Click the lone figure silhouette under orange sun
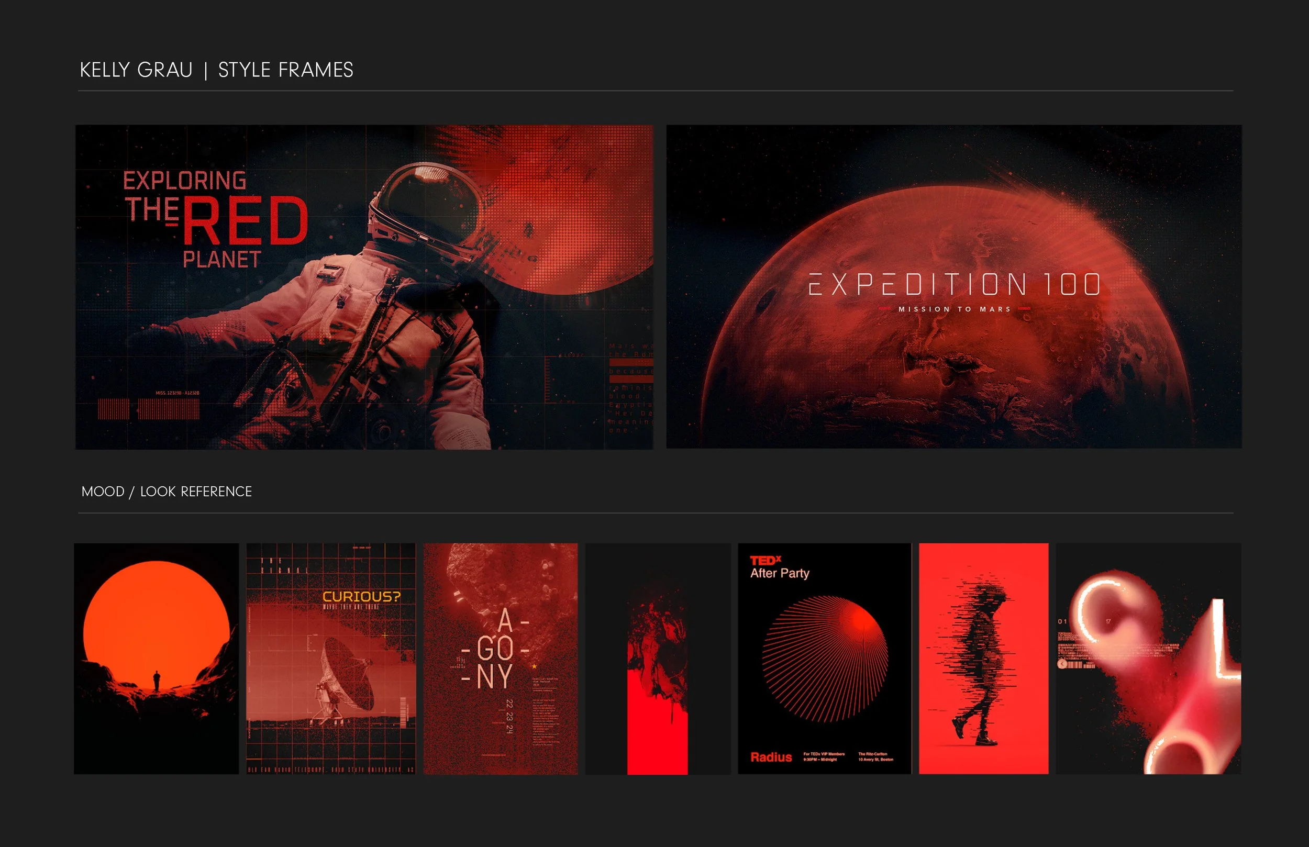The height and width of the screenshot is (847, 1309). (156, 681)
